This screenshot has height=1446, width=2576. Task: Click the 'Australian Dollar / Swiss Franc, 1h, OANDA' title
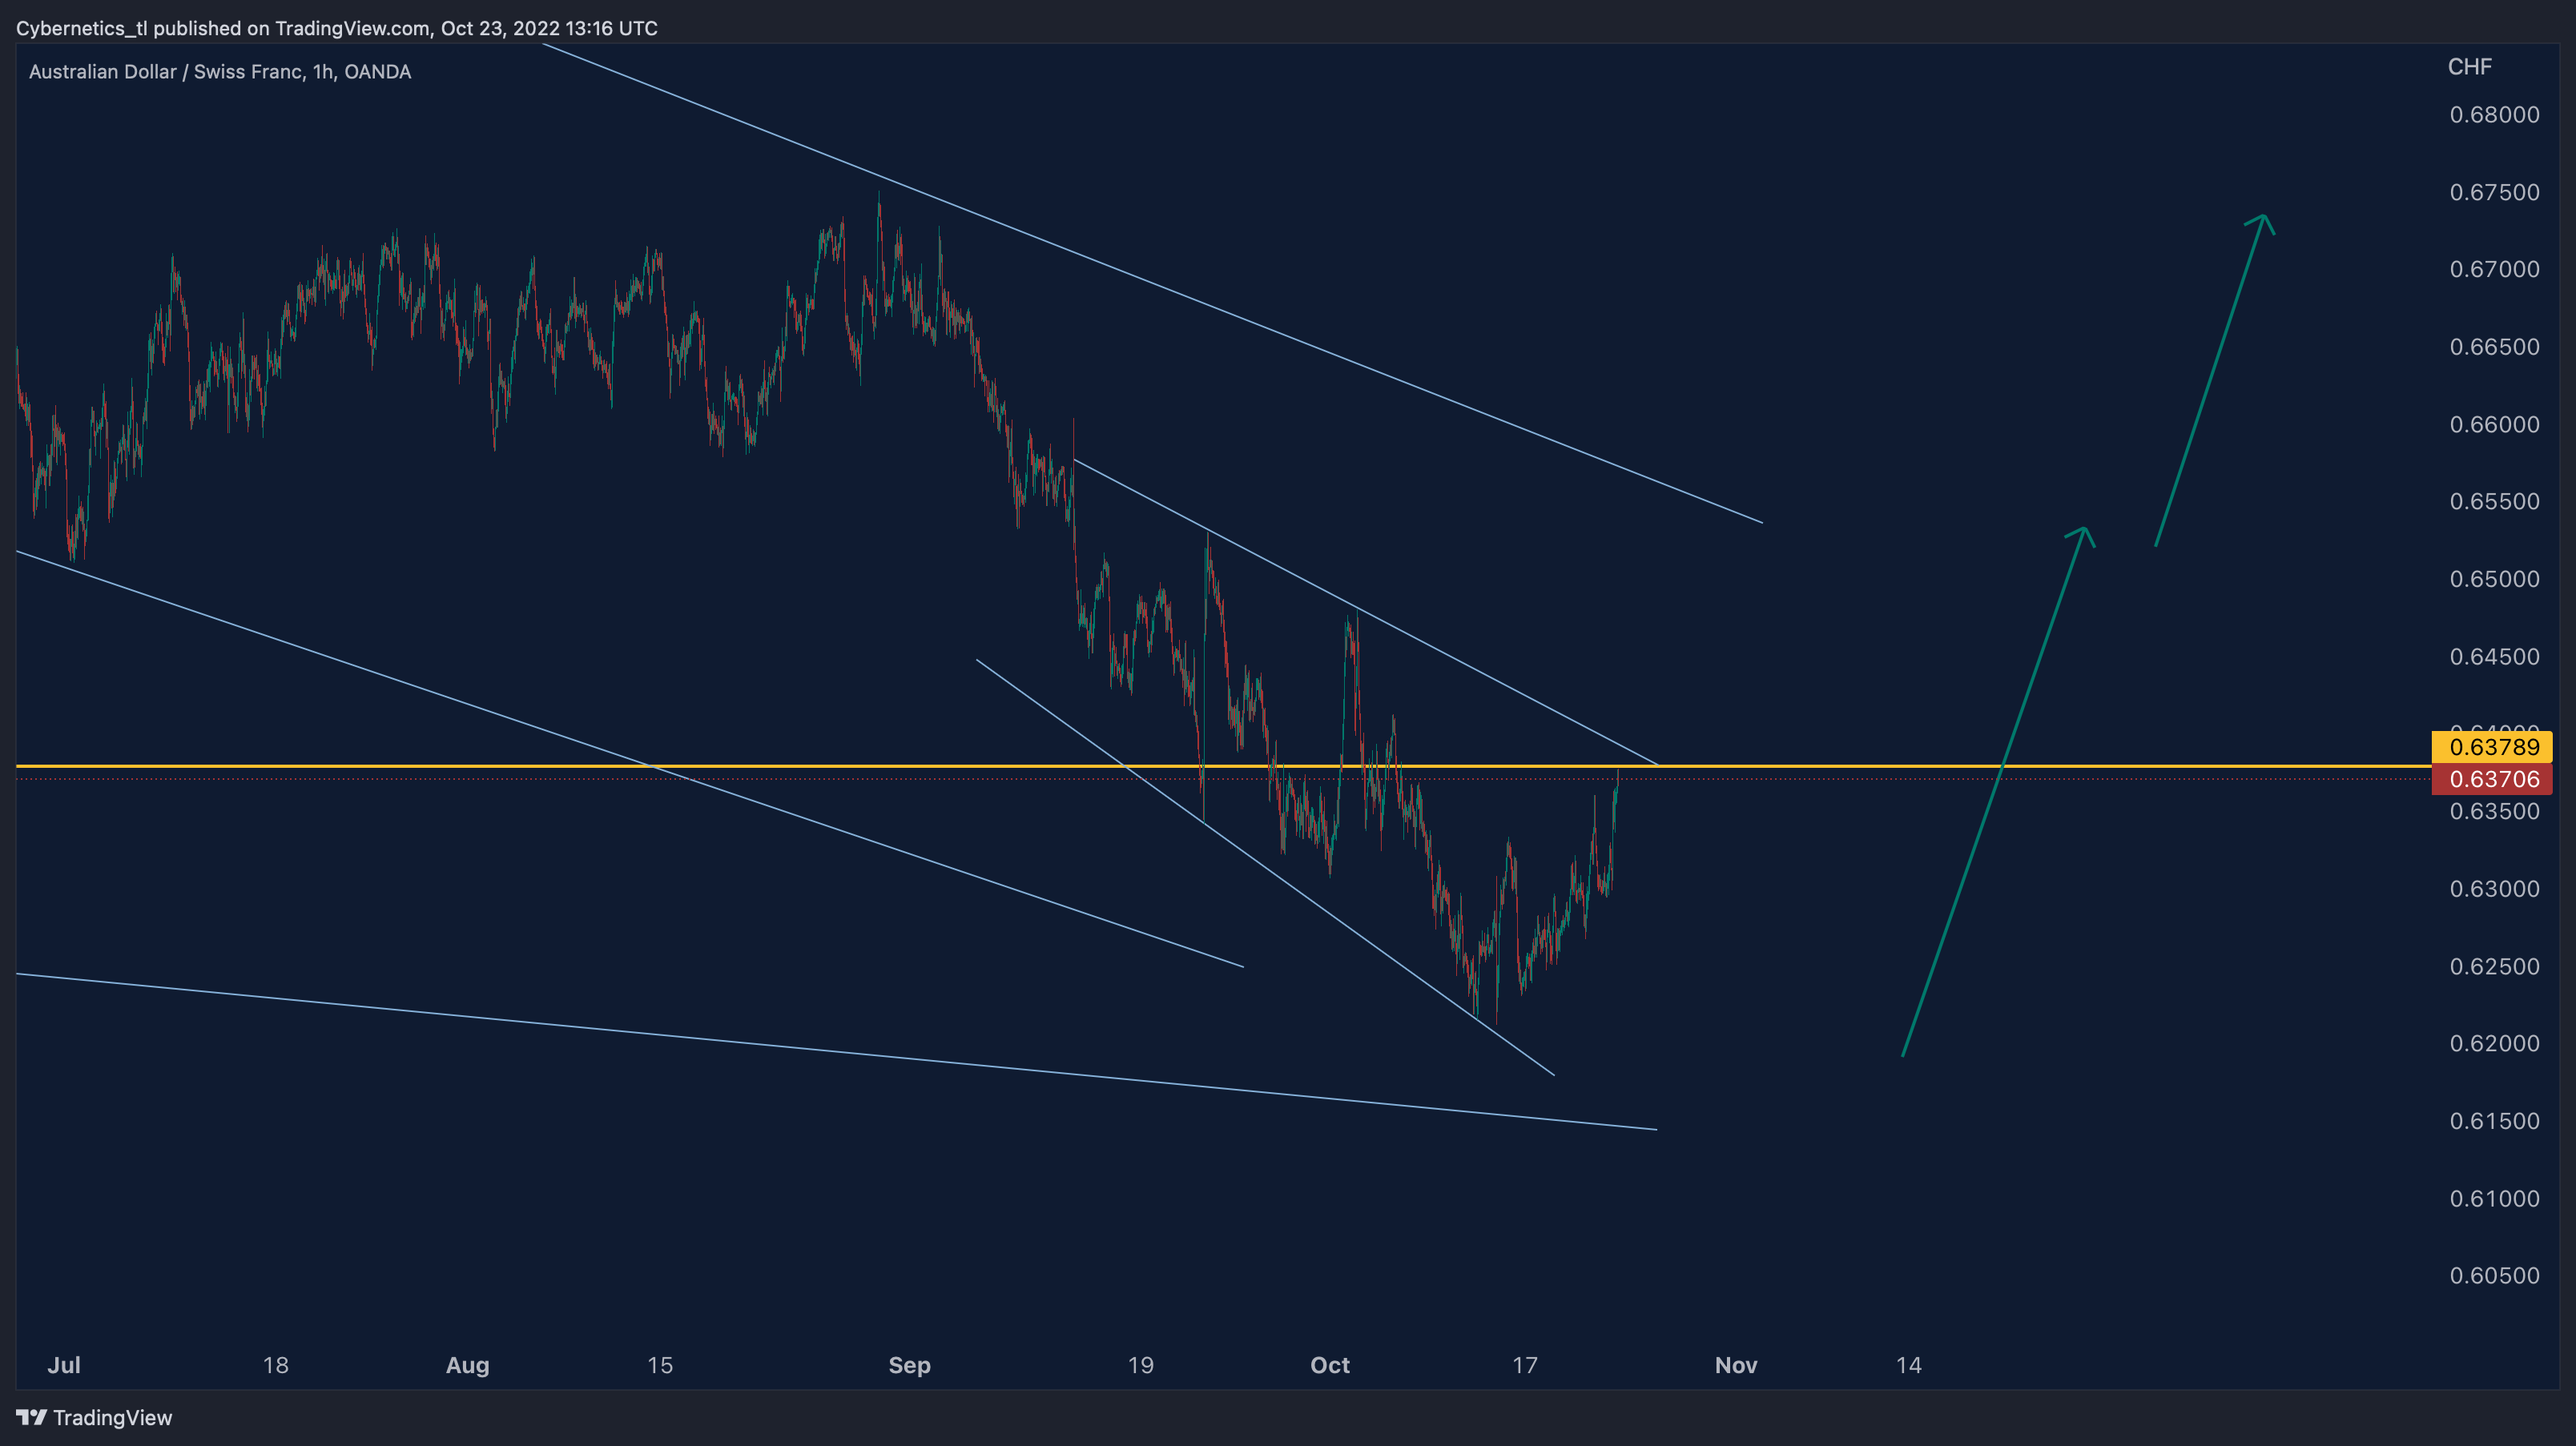(220, 72)
